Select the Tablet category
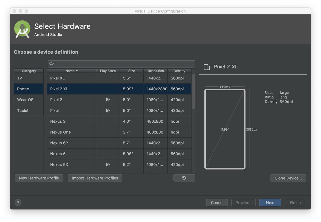Image resolution: width=321 pixels, height=222 pixels. (x=29, y=110)
